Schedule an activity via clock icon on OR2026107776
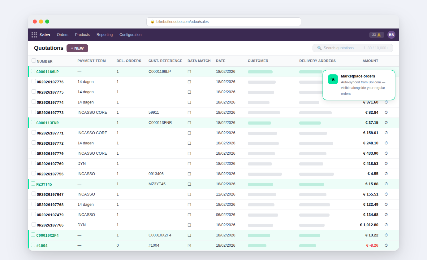 386,82
